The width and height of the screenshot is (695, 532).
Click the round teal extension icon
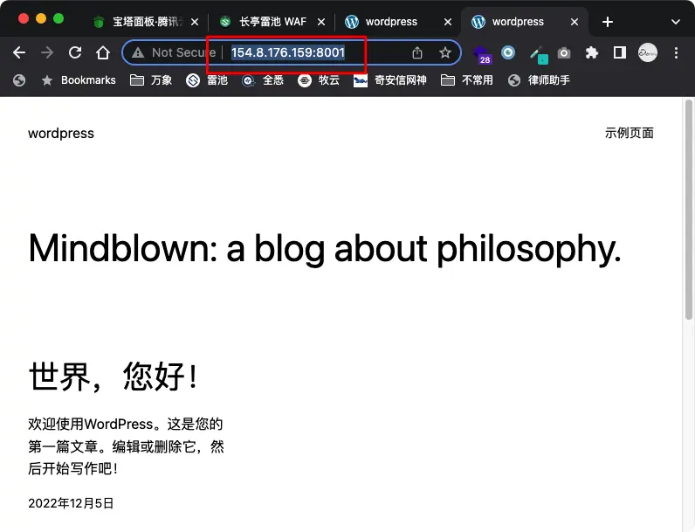click(x=508, y=52)
